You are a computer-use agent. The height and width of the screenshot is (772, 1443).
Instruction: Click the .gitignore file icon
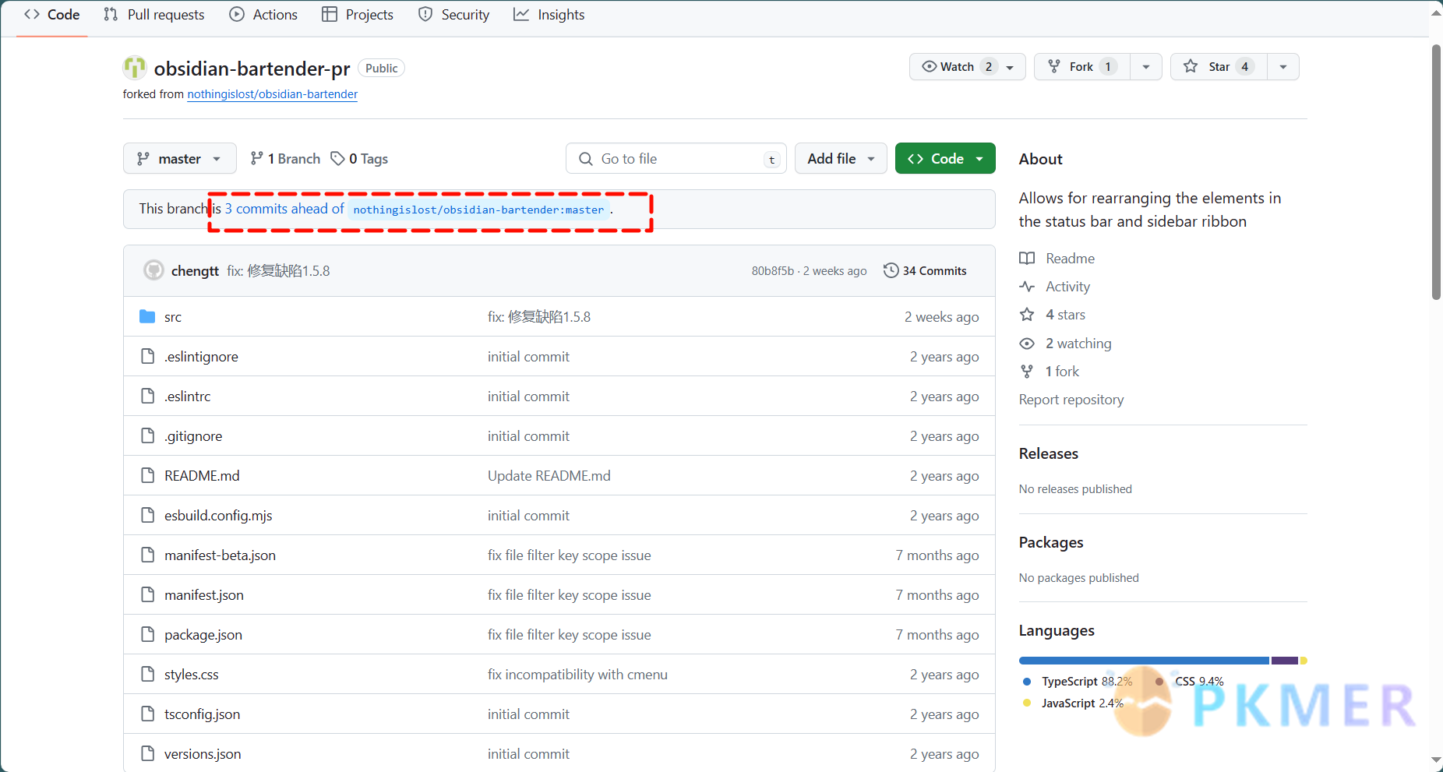click(147, 435)
